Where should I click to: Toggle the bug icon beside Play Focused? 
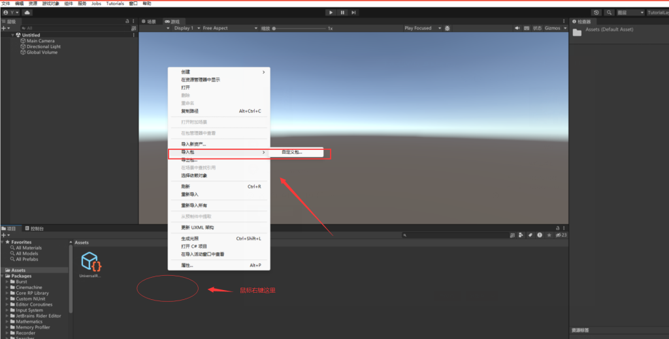point(448,28)
